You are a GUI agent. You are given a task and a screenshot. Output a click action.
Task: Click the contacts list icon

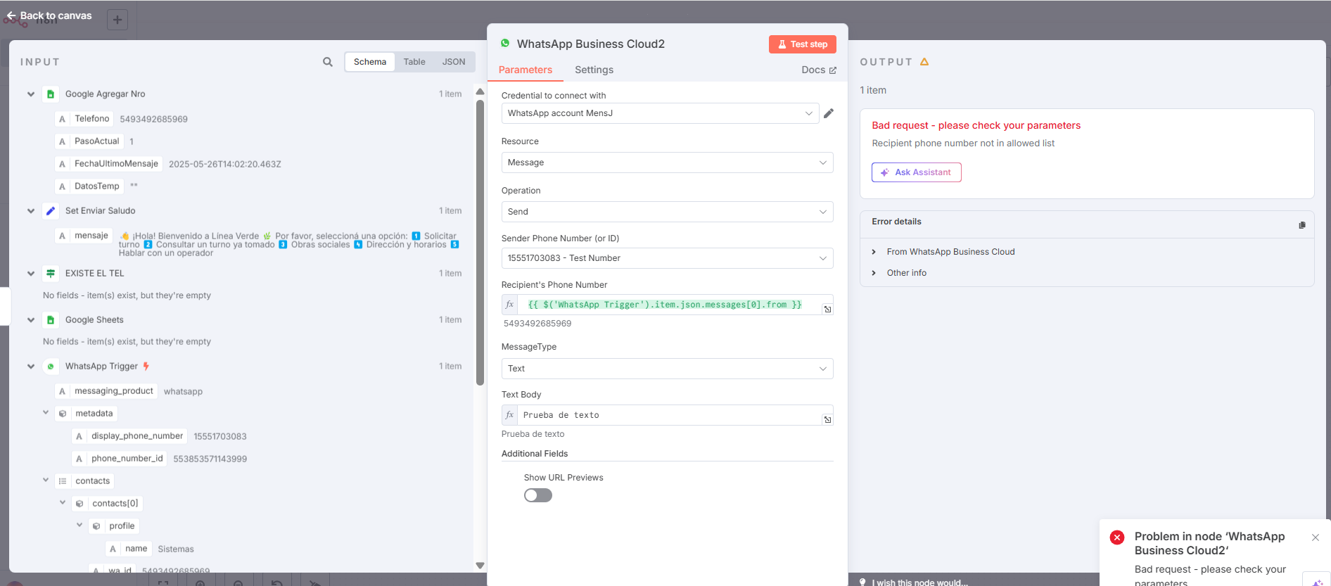coord(63,481)
